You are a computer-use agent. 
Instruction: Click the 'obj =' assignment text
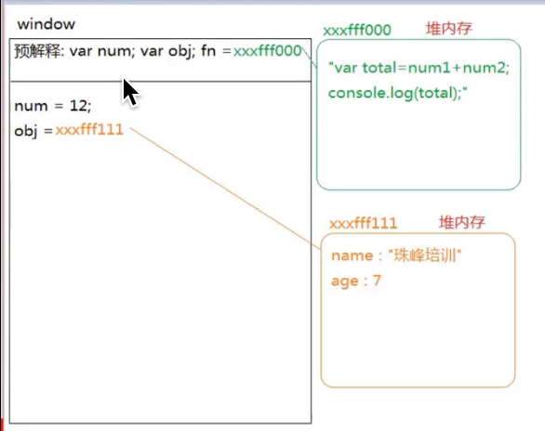tap(33, 131)
